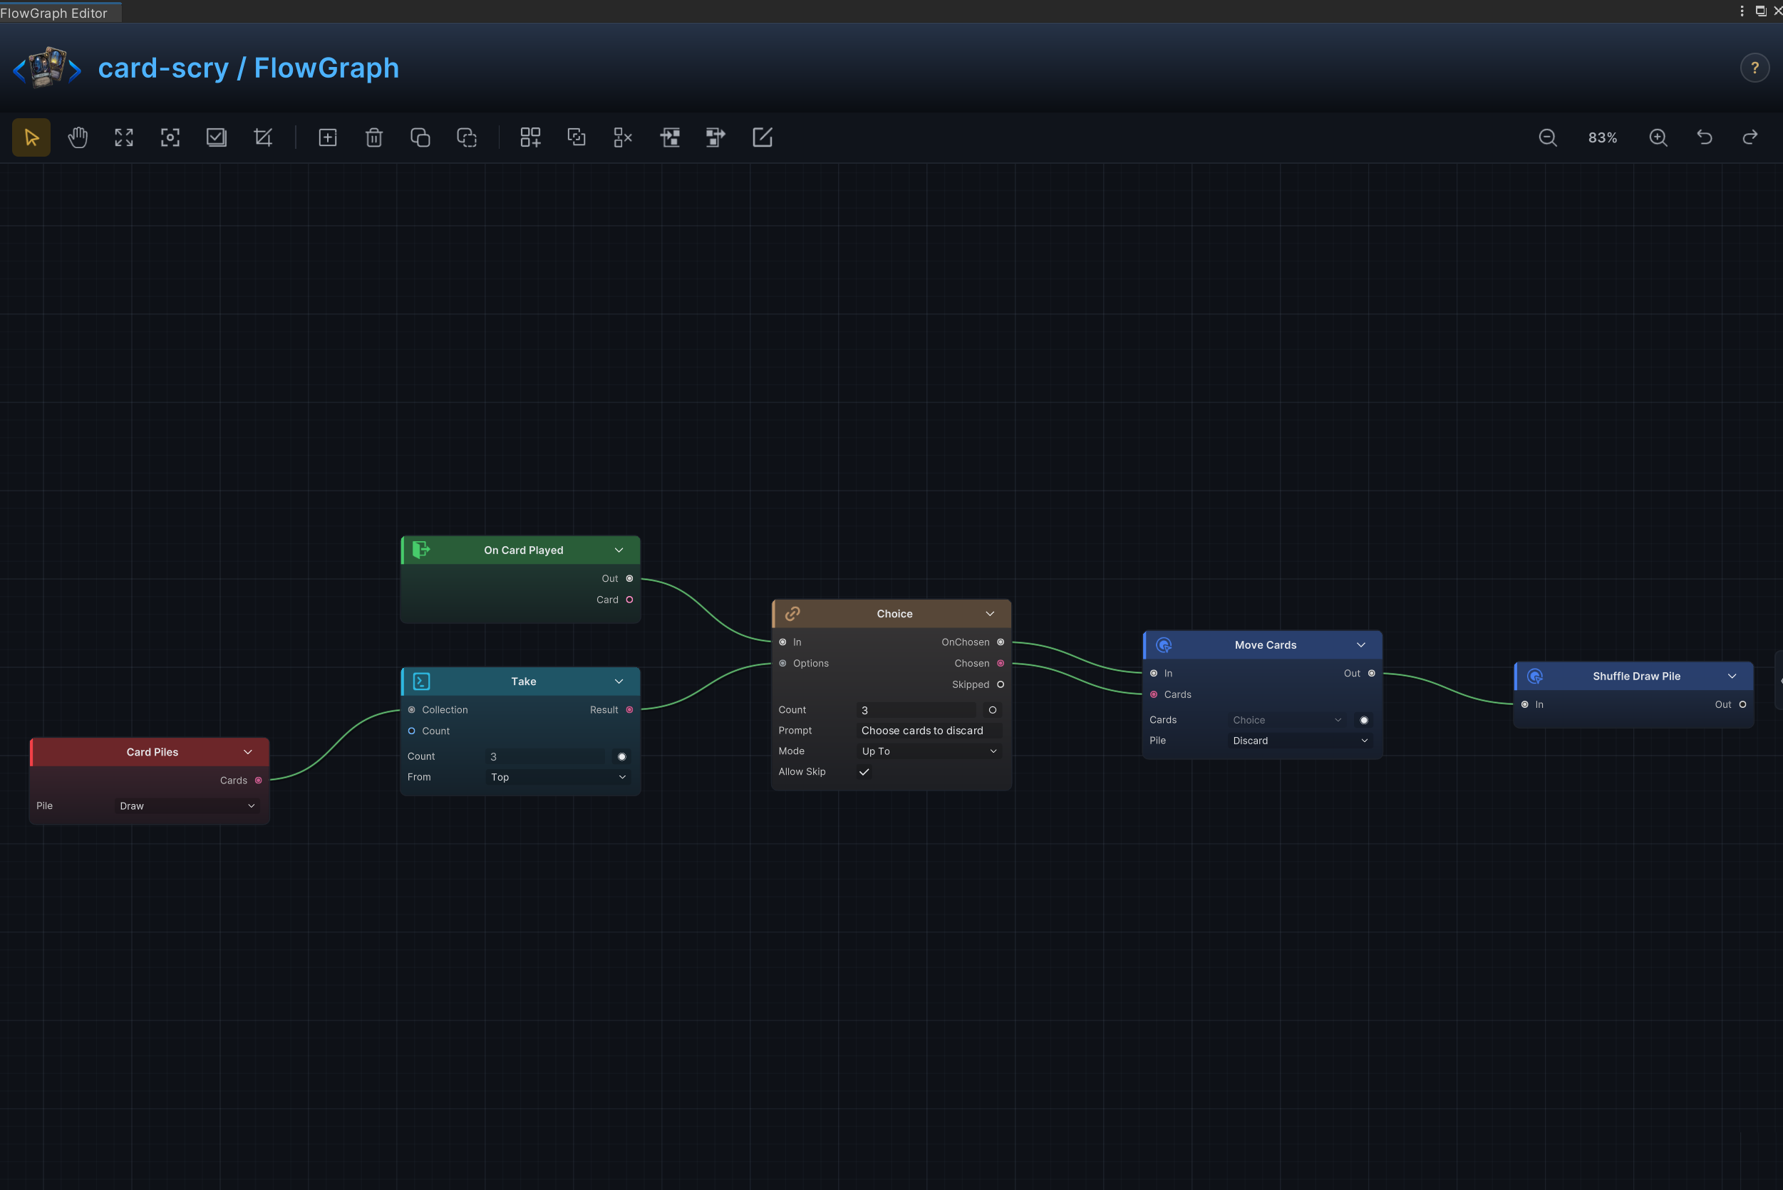Zoom out with the minus magnifier
This screenshot has width=1783, height=1190.
(x=1548, y=137)
